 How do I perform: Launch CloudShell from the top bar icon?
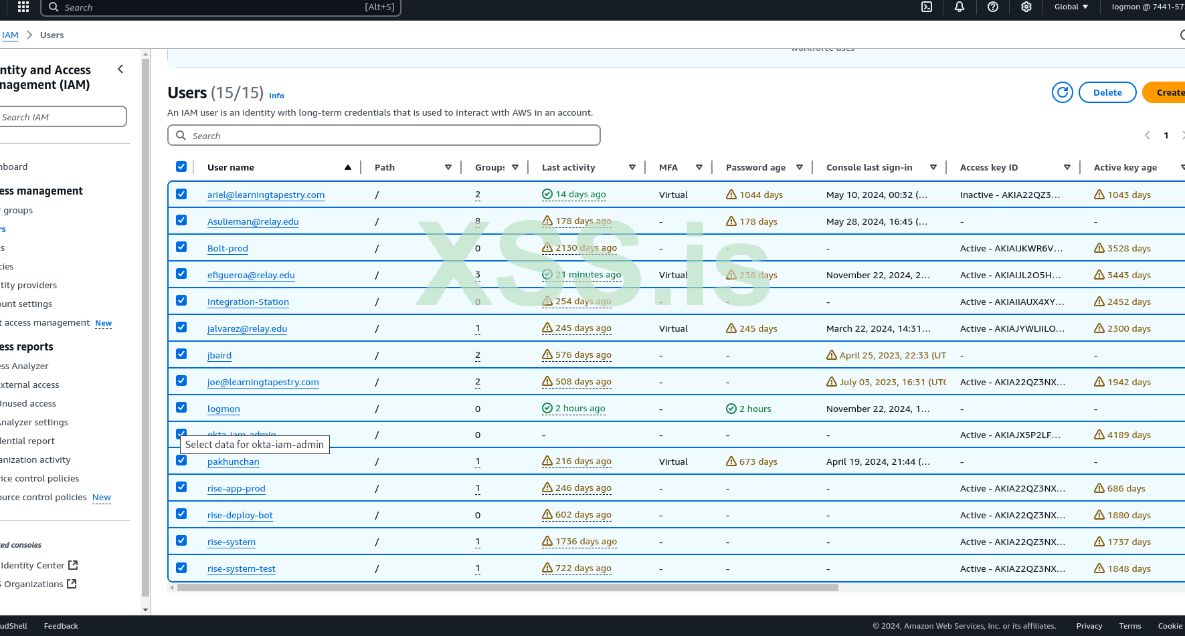point(927,7)
